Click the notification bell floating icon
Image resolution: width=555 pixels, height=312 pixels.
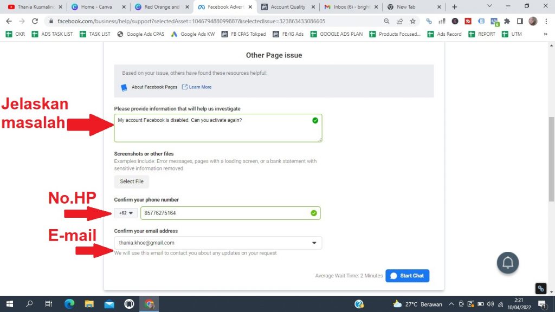(x=508, y=263)
